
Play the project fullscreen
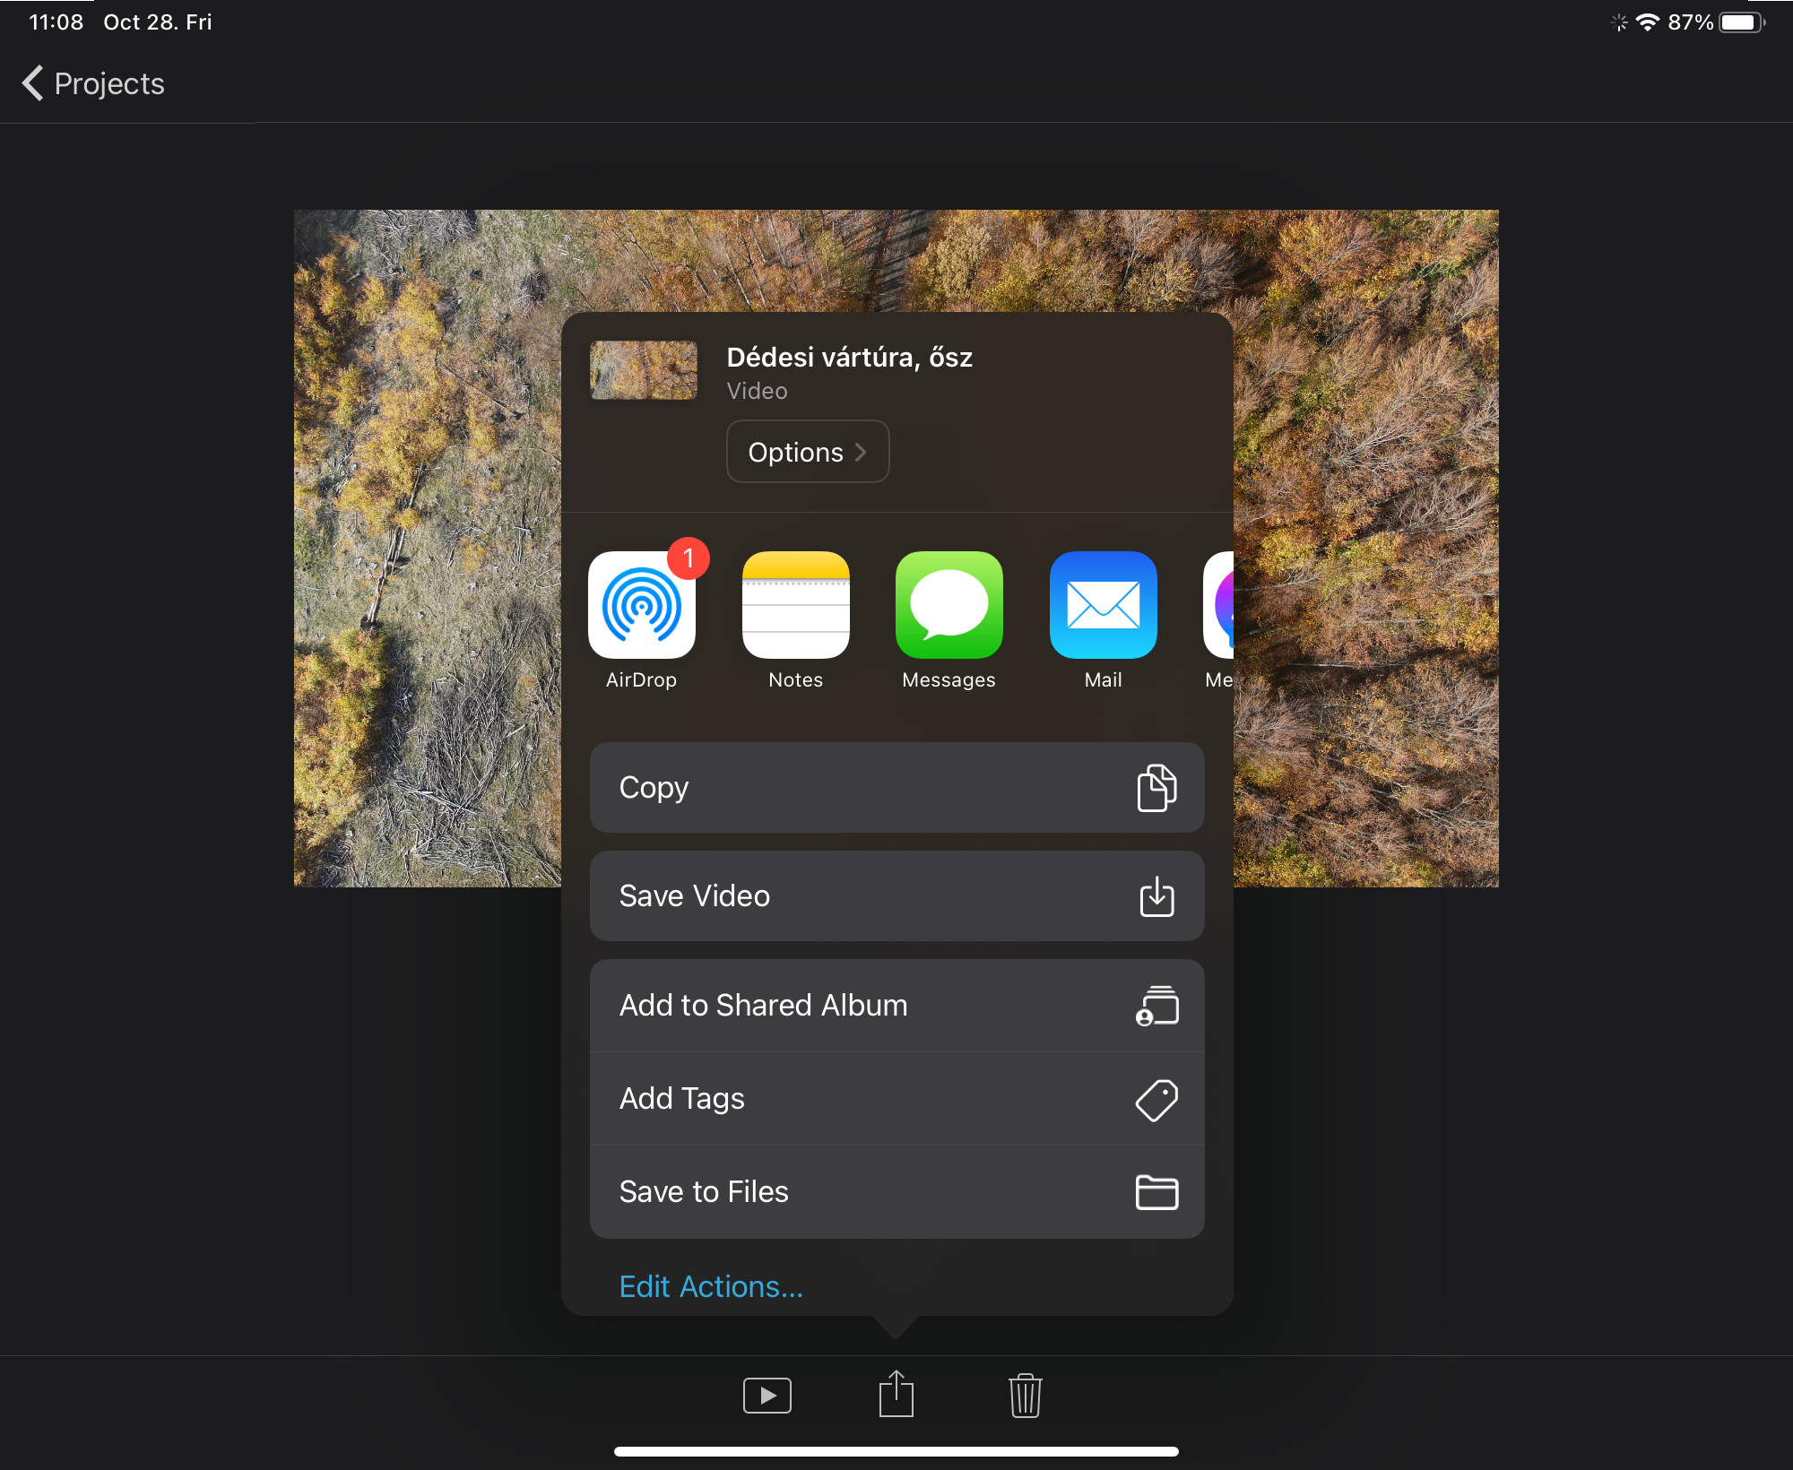767,1396
